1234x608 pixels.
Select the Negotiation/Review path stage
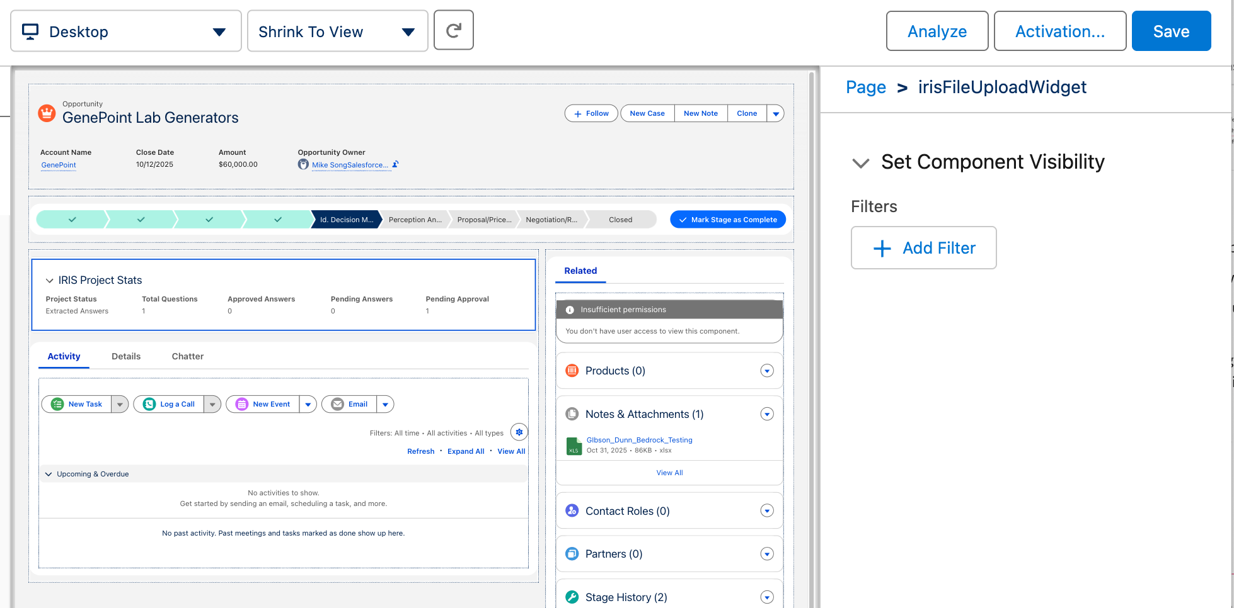click(551, 220)
